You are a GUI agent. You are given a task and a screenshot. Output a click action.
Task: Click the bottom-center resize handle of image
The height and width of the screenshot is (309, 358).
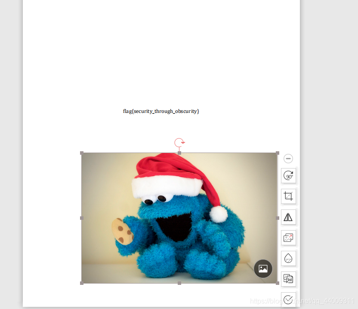[179, 283]
